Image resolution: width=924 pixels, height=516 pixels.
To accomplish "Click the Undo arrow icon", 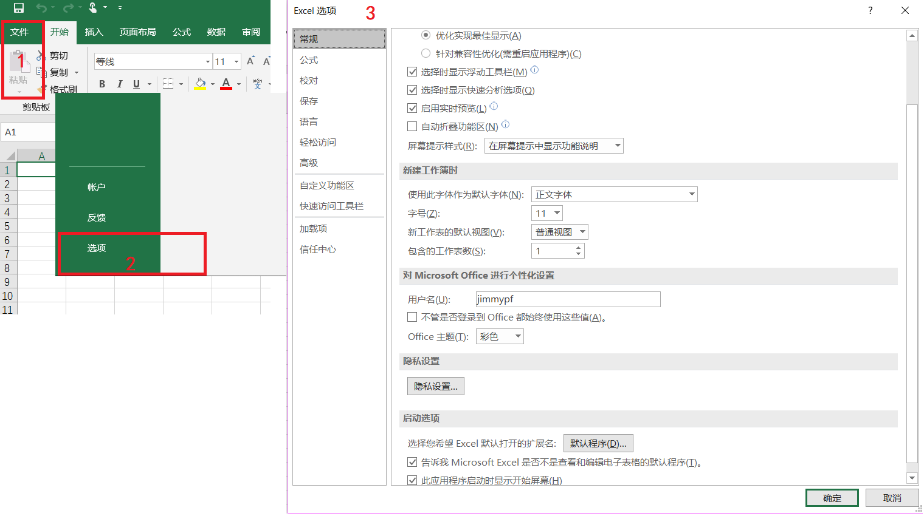I will 41,8.
